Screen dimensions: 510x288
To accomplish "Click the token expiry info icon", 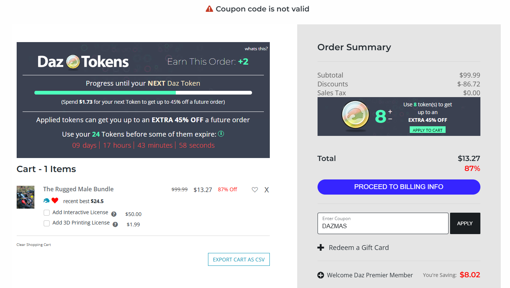I will [x=221, y=134].
